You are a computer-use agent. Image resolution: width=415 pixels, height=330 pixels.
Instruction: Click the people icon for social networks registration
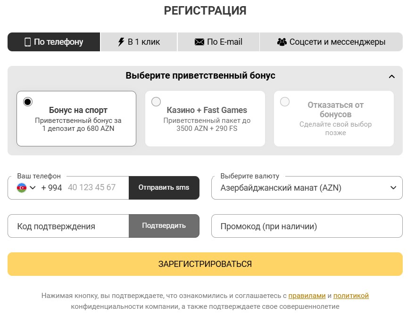(x=283, y=41)
